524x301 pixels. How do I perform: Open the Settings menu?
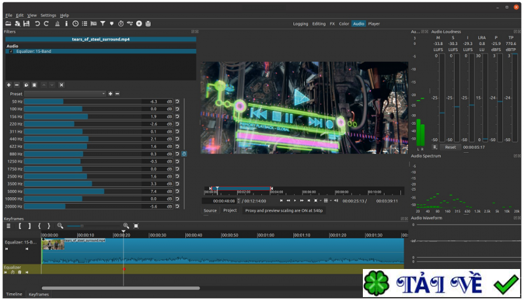point(48,15)
